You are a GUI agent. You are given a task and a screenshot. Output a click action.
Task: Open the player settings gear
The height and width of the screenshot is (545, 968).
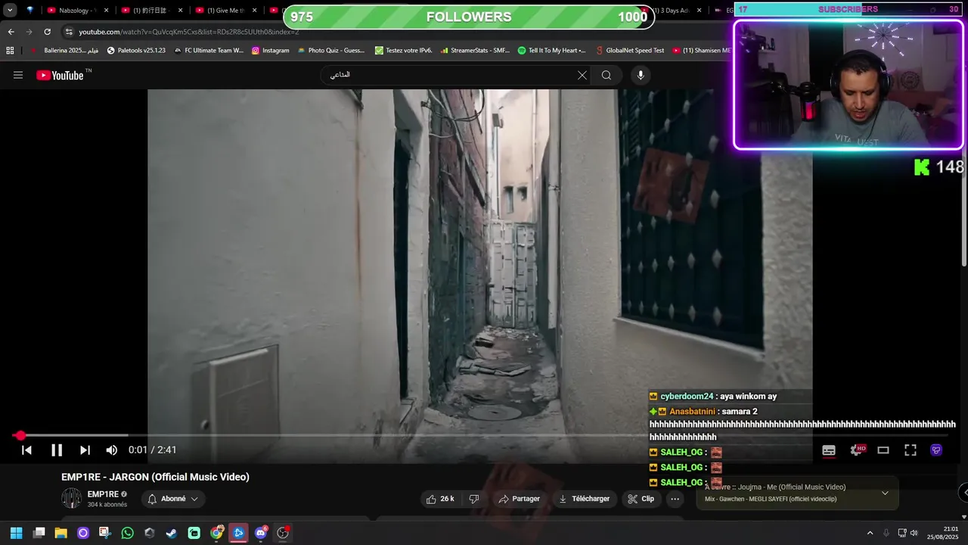click(856, 450)
